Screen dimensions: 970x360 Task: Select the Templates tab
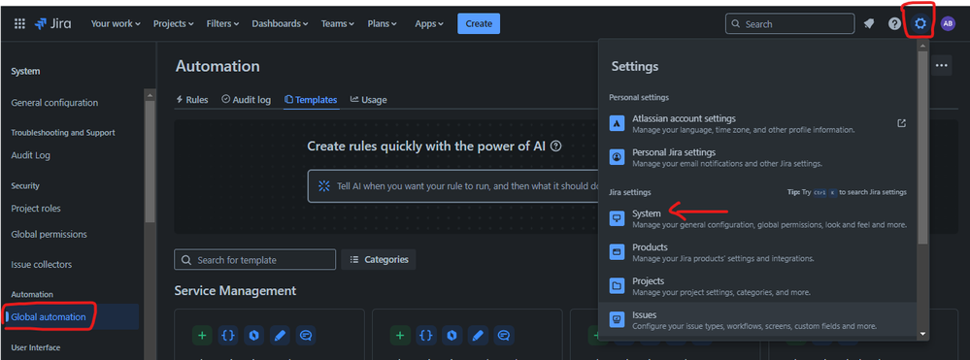click(311, 100)
